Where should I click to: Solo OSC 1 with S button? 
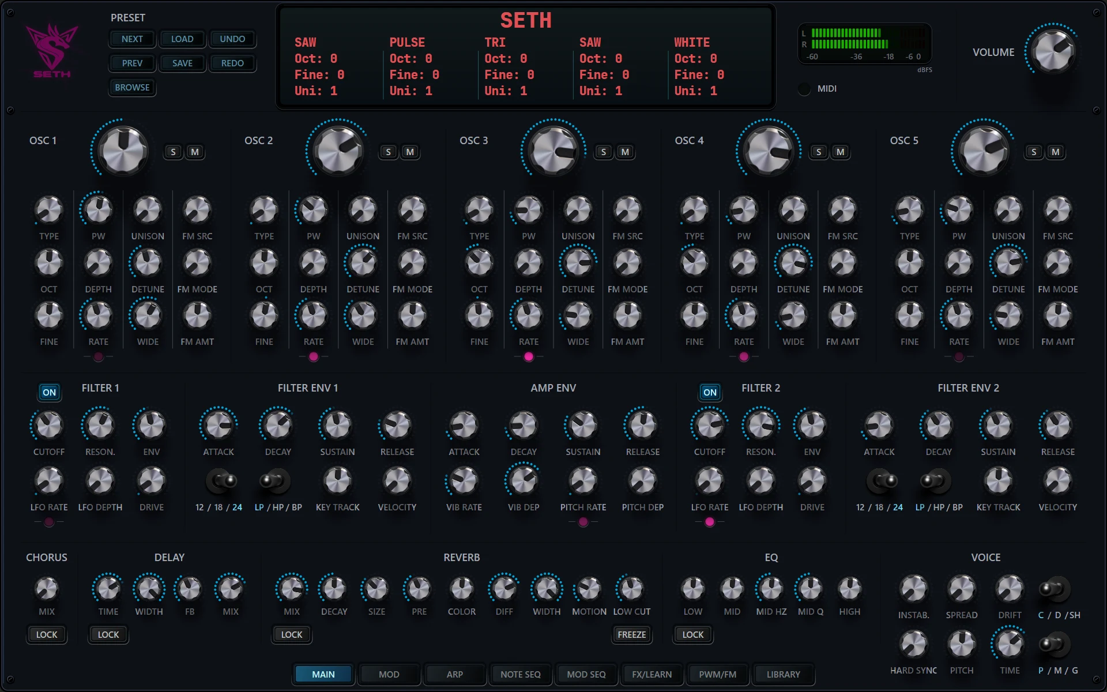coord(174,152)
